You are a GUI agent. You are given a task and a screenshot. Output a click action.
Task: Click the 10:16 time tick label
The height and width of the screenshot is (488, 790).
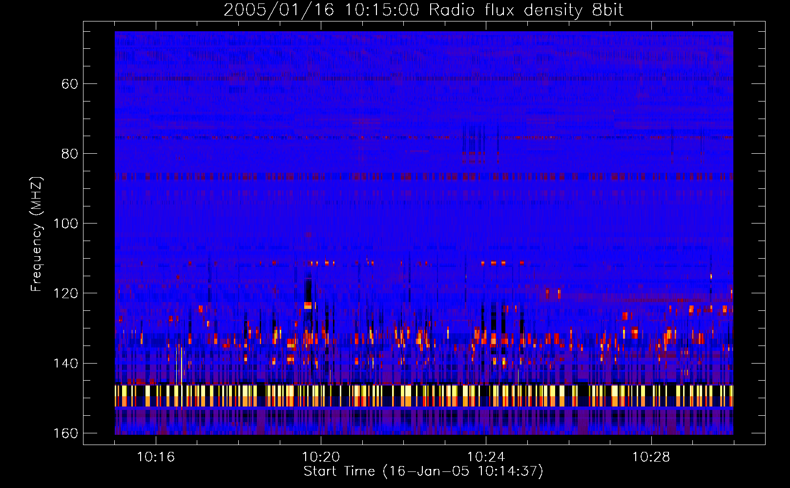(x=156, y=457)
